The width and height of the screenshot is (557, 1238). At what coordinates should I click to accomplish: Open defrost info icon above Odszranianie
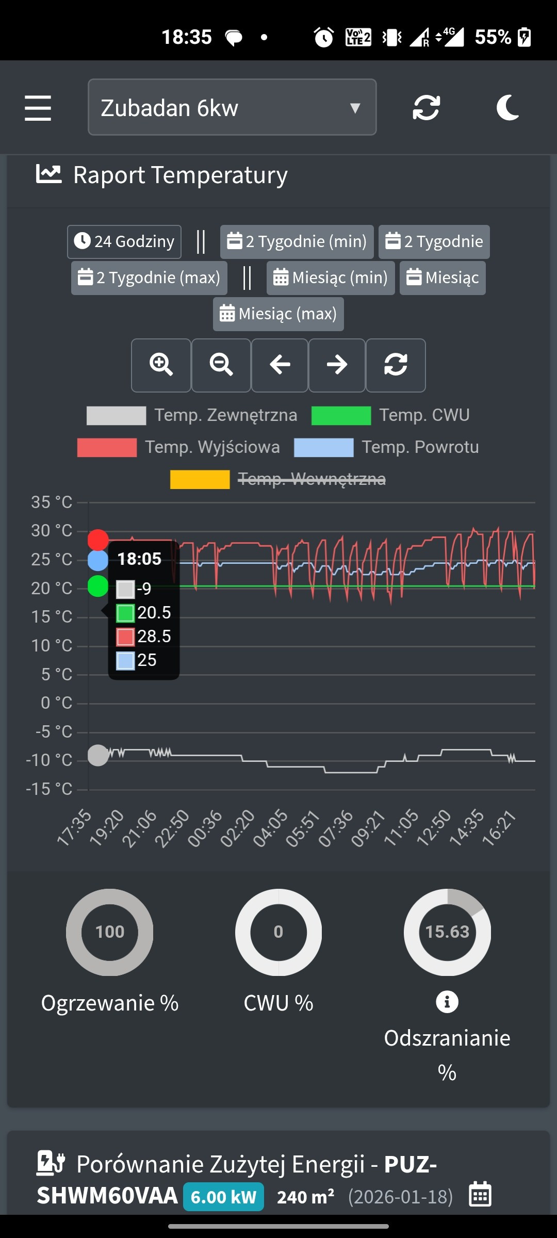[x=447, y=1002]
